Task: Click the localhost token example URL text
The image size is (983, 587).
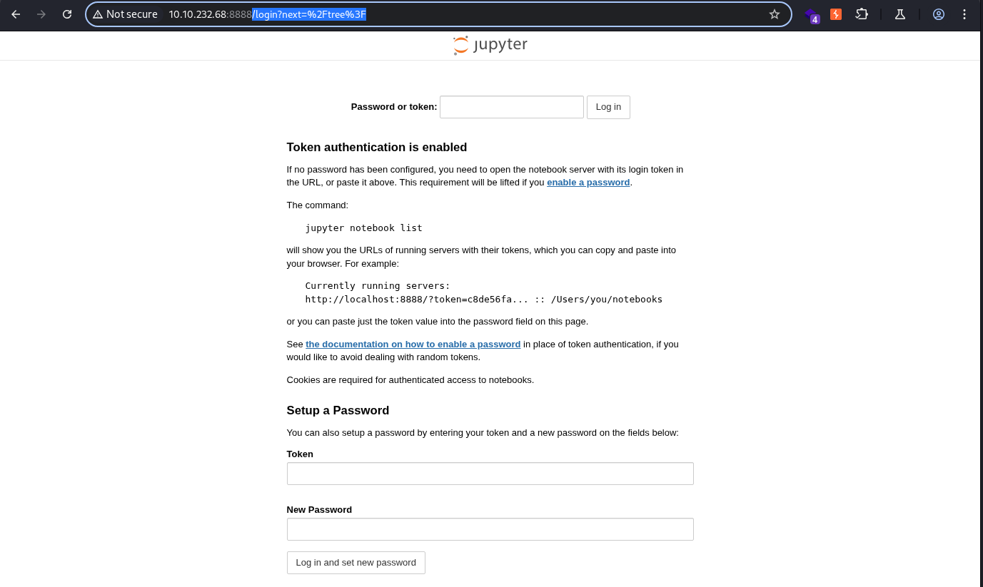Action: pos(484,300)
